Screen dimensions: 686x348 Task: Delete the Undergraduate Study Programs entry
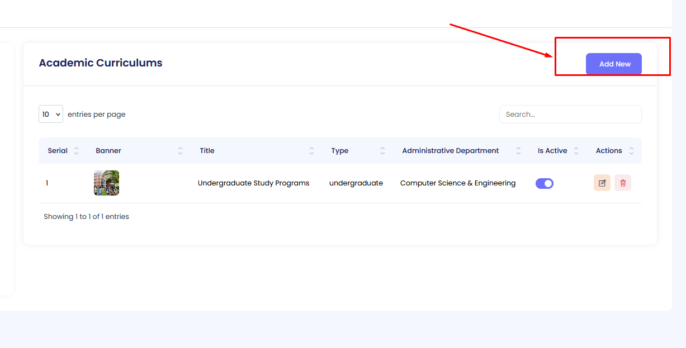623,183
